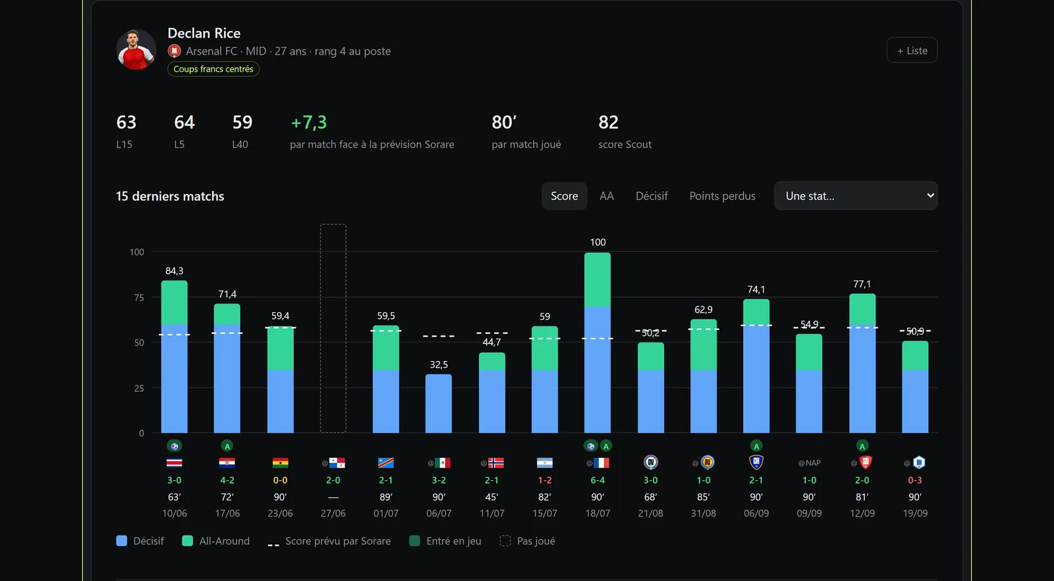The image size is (1054, 581).
Task: Click the '@NAP' opponent label
Action: point(810,463)
